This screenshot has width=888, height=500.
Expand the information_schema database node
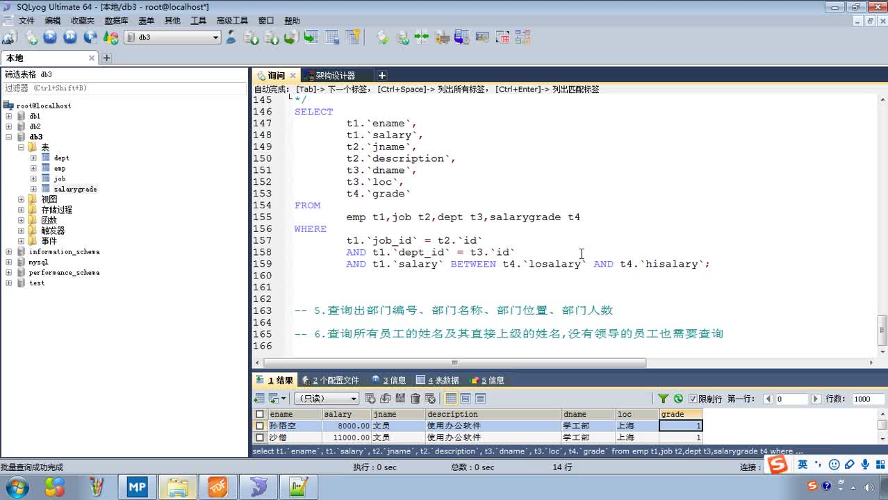click(8, 251)
